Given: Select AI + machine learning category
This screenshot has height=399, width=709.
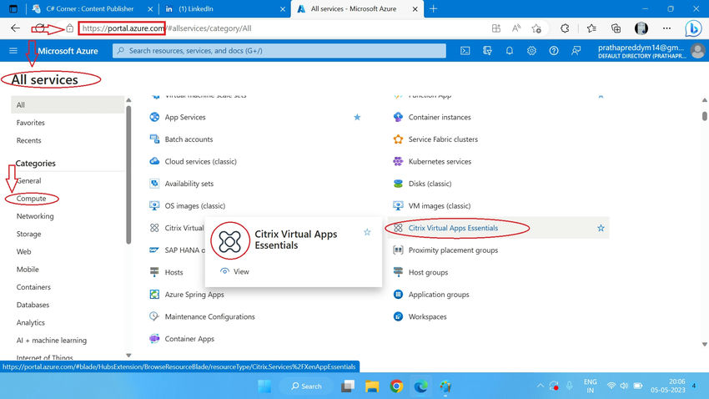Looking at the screenshot, I should [x=52, y=341].
